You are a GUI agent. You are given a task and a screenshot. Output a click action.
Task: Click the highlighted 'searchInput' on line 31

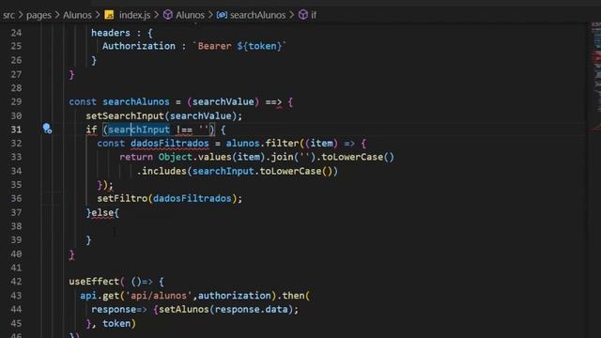point(139,130)
